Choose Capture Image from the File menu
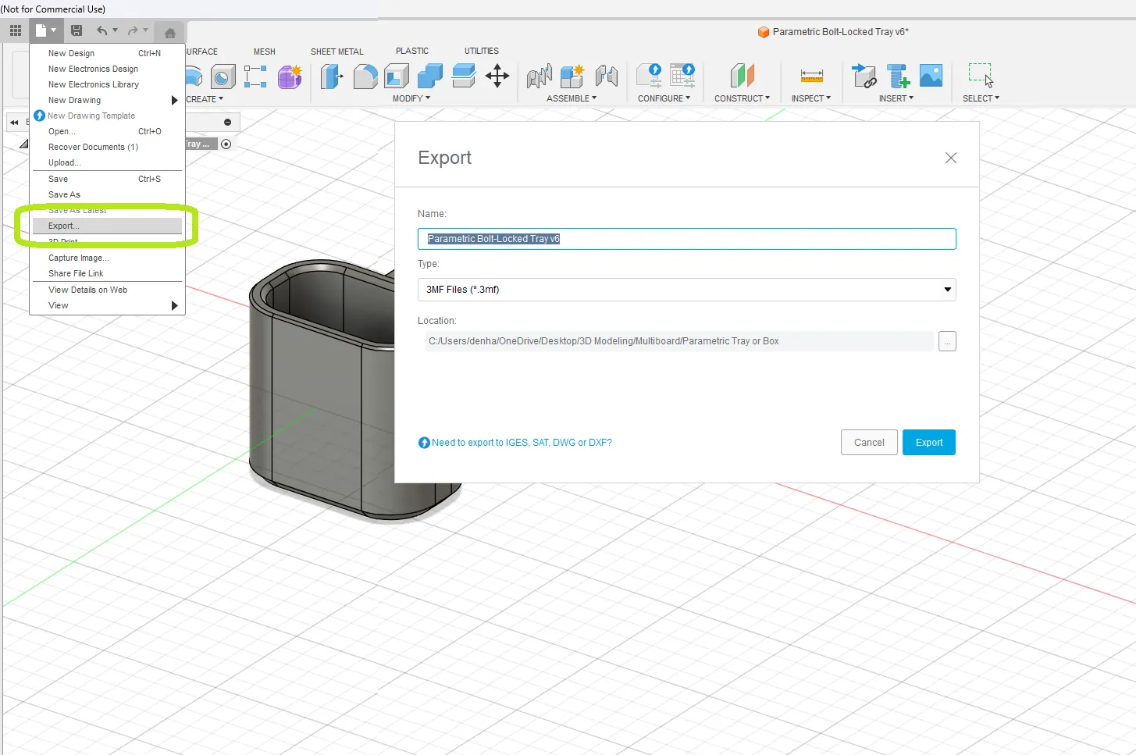 click(78, 258)
